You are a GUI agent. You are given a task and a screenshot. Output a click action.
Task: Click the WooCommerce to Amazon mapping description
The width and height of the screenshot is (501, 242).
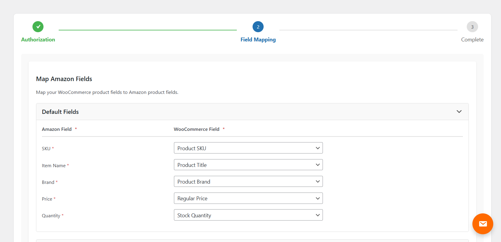pos(107,92)
